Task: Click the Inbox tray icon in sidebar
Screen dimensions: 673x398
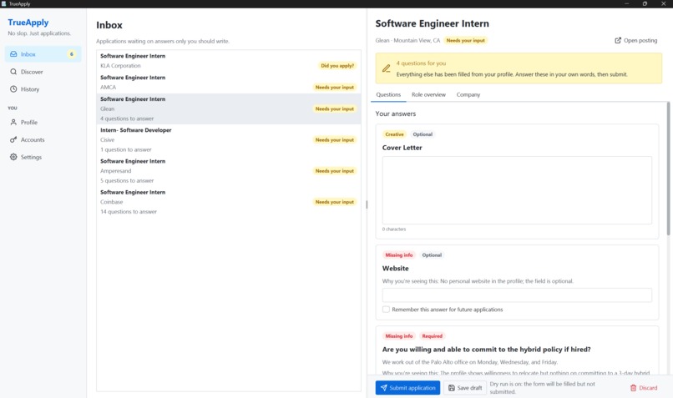Action: point(13,54)
